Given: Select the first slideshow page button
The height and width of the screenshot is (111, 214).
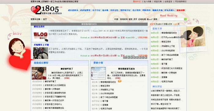Looking at the screenshot, I should (125, 57).
